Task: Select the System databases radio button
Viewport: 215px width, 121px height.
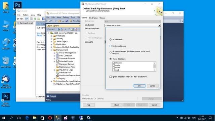Action: [x=111, y=46]
